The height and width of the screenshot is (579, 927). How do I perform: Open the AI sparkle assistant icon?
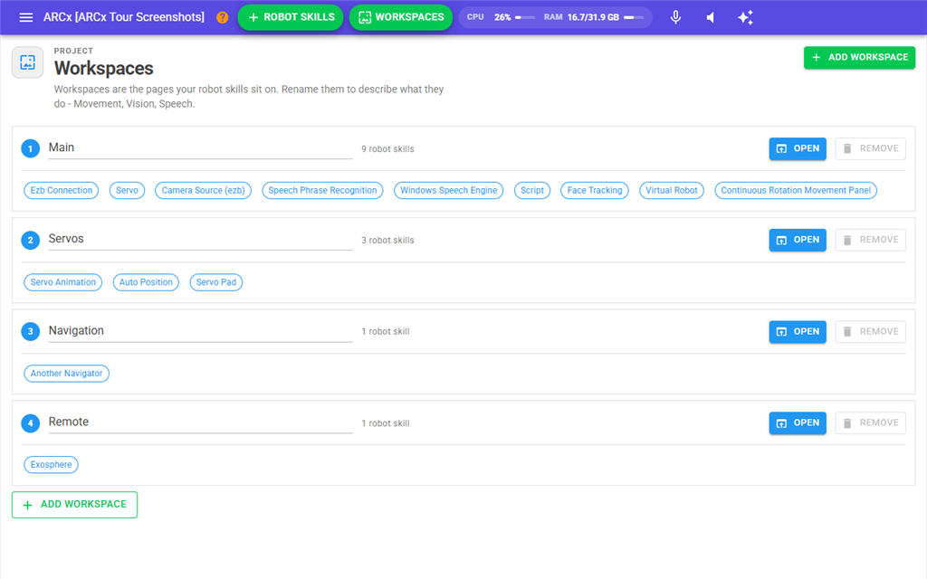(746, 17)
